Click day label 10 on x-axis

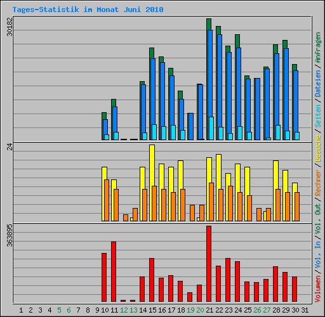point(105,310)
